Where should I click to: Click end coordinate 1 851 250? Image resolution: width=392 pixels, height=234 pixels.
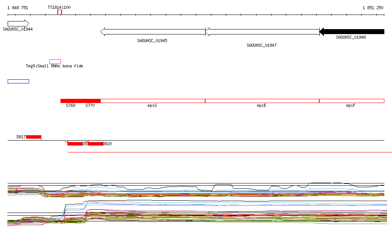point(373,8)
